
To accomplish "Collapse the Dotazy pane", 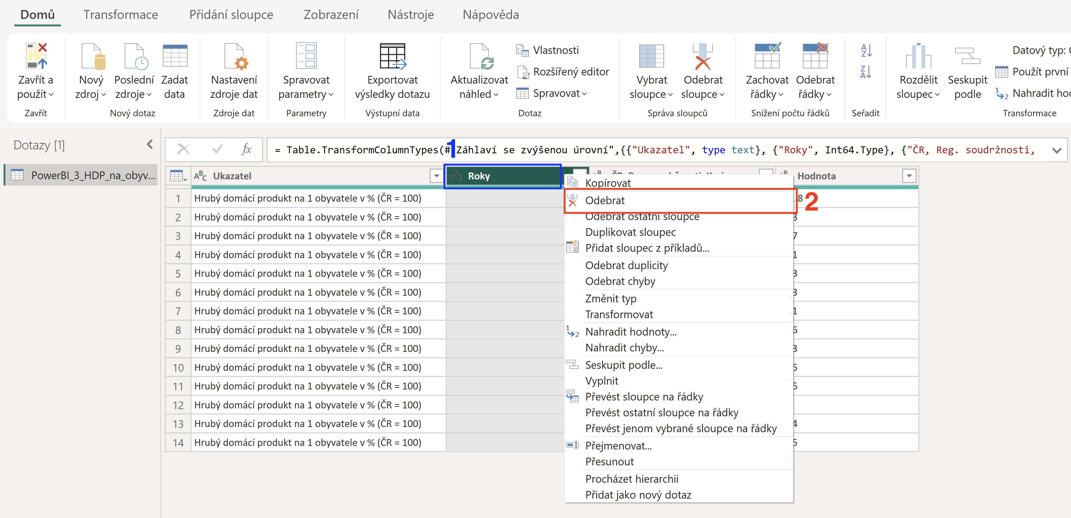I will (x=150, y=145).
